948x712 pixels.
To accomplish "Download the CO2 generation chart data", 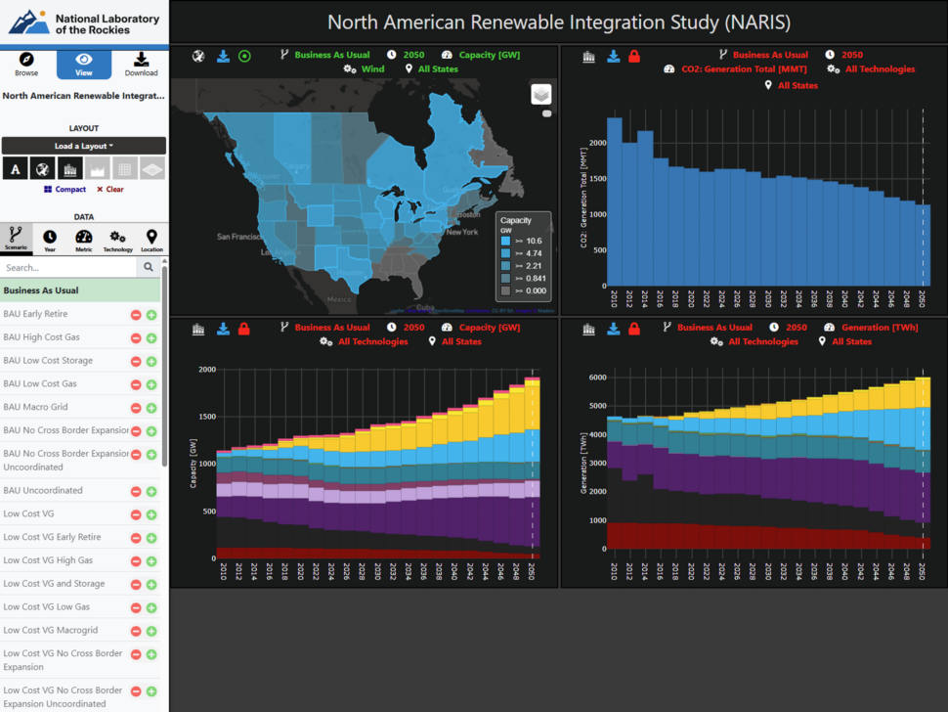I will pos(614,57).
